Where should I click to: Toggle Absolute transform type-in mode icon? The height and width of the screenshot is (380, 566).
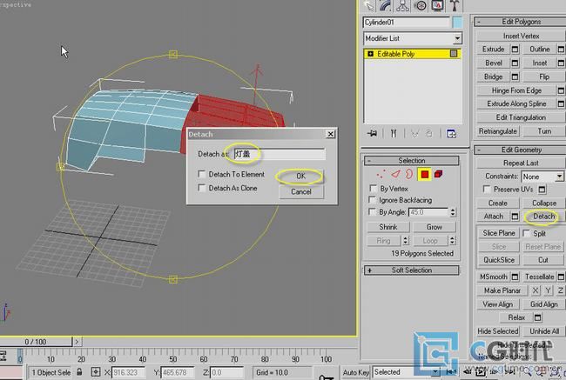point(96,371)
